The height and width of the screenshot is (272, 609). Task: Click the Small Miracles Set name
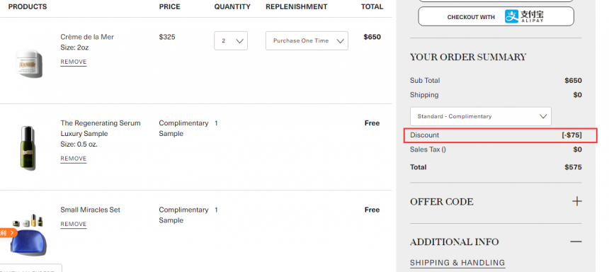click(x=90, y=210)
